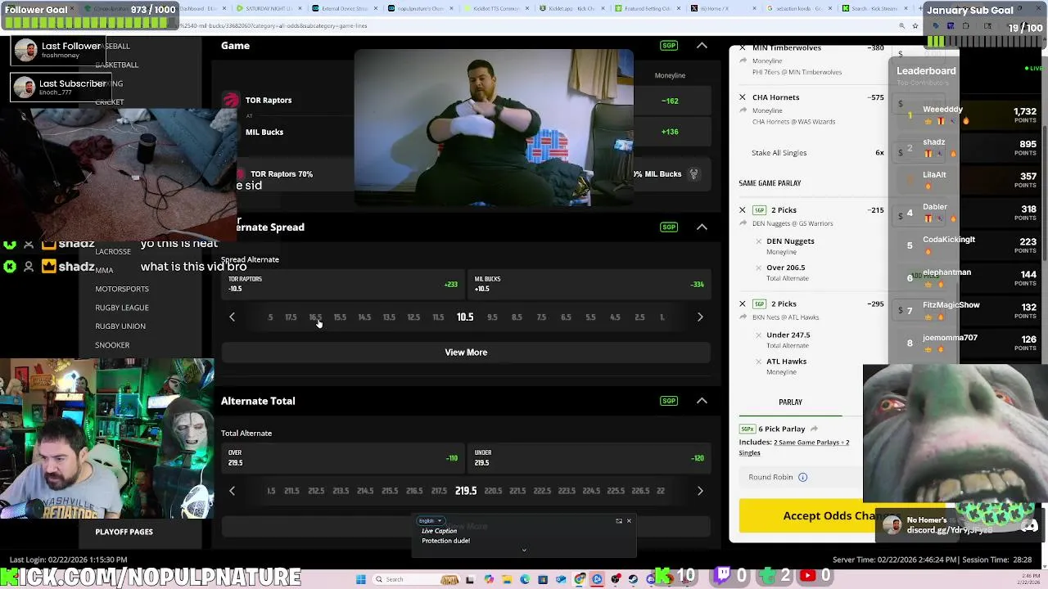Collapse the Alternate Spread section chevron
Screen dimensions: 1048x589
point(702,227)
